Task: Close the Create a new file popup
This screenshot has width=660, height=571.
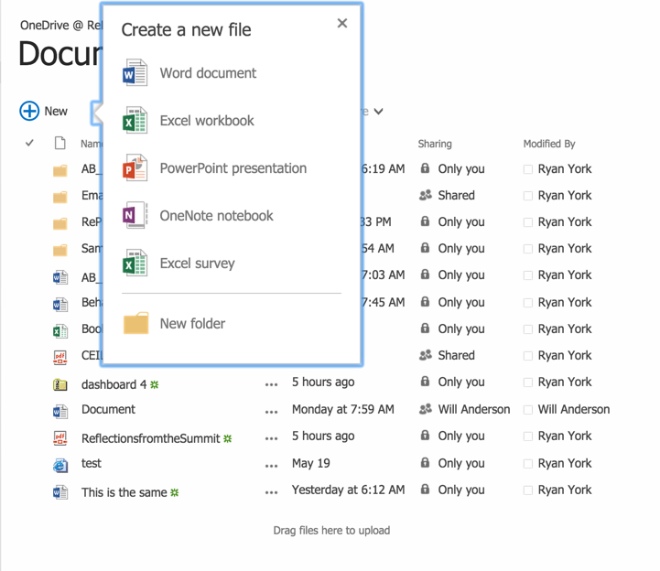Action: pyautogui.click(x=342, y=23)
